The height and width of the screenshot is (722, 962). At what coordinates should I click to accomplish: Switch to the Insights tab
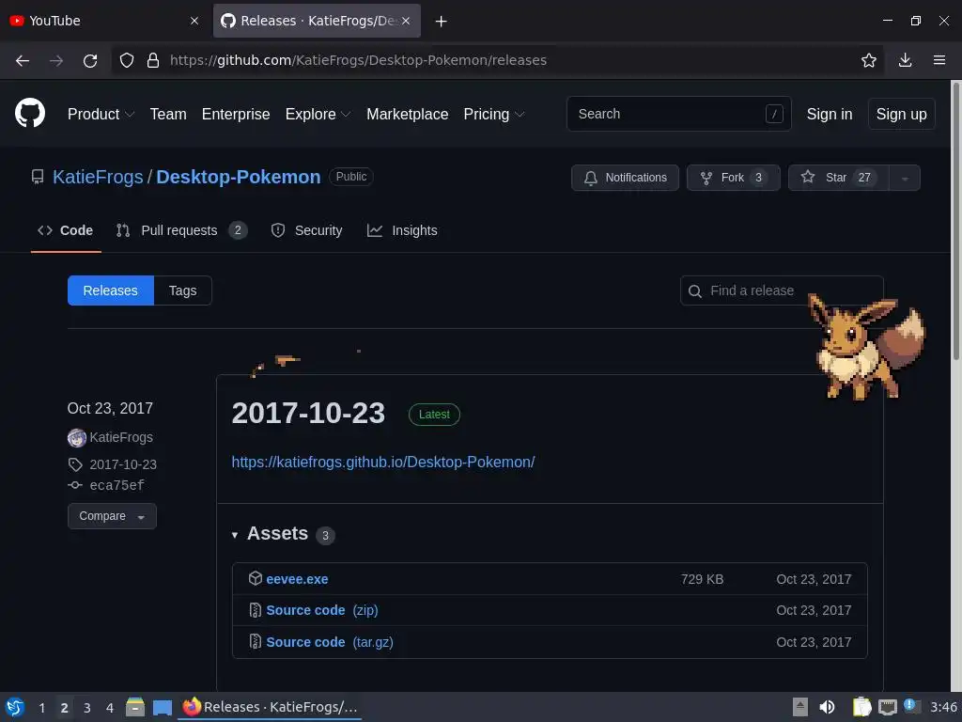tap(402, 230)
